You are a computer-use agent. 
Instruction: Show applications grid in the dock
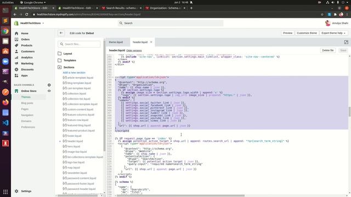coord(5,192)
